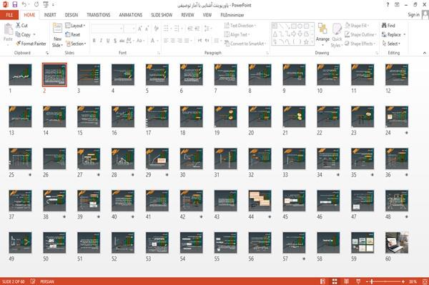Viewport: 429px width, 285px height.
Task: Switch to the ANIMATIONS tab
Action: point(131,15)
